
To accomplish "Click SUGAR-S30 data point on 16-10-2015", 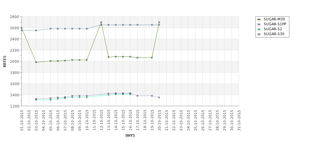I will 130,25.
